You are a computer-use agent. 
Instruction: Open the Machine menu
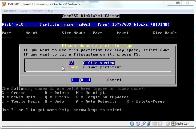[x=10, y=11]
